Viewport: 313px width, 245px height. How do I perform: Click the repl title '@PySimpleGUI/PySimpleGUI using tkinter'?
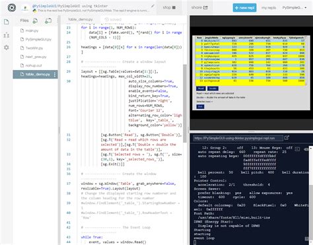coord(70,6)
